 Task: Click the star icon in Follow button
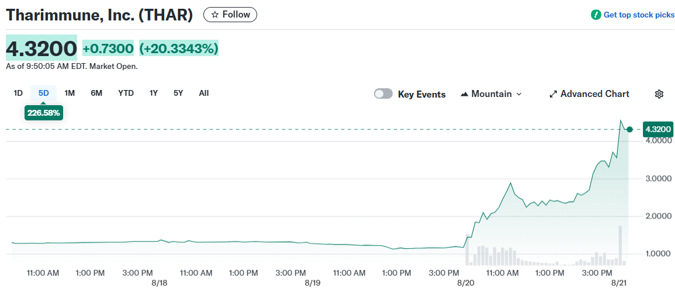click(215, 15)
